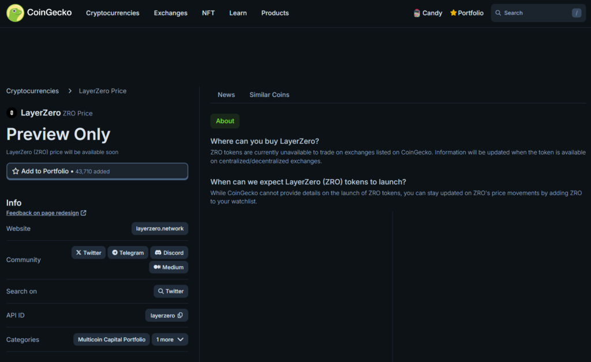Click the Categories row label
Viewport: 591px width, 362px height.
(23, 339)
